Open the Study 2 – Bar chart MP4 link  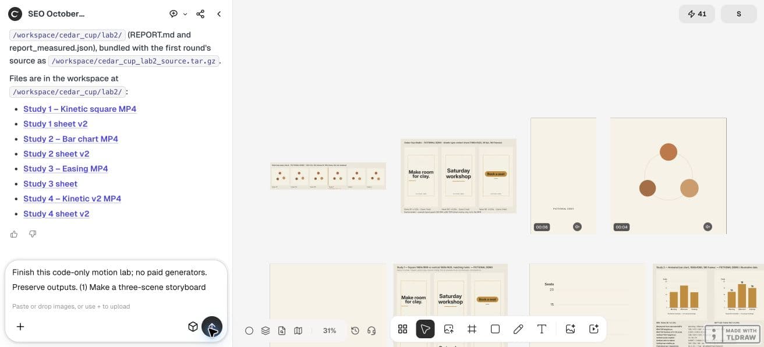[70, 139]
